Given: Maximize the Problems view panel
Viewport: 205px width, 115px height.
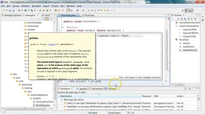Looking at the screenshot, I should point(199,88).
